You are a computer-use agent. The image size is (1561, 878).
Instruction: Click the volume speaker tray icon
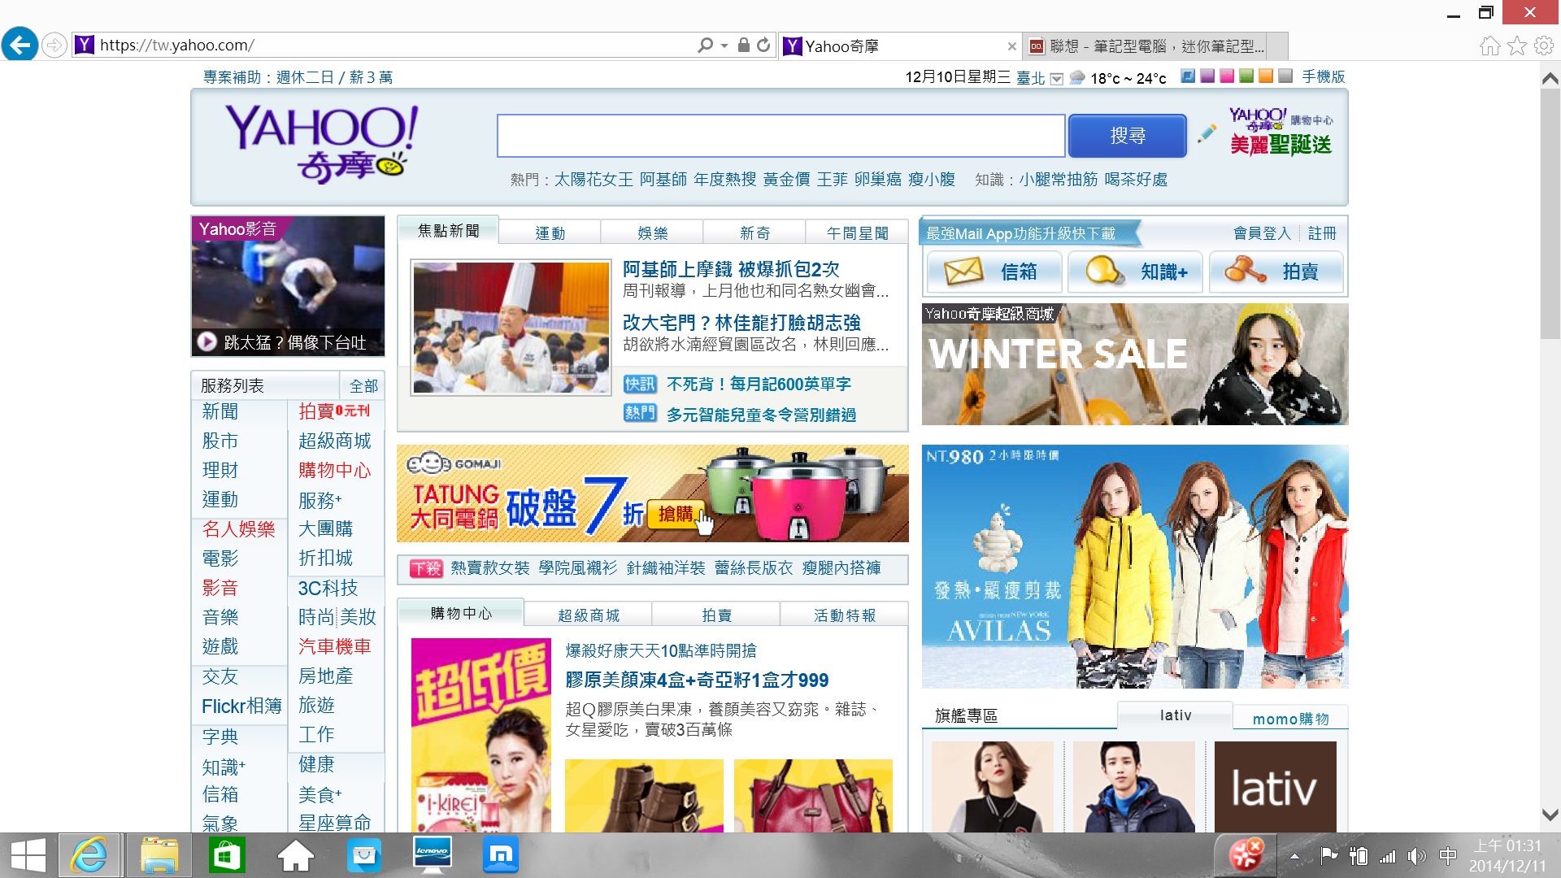(1416, 855)
